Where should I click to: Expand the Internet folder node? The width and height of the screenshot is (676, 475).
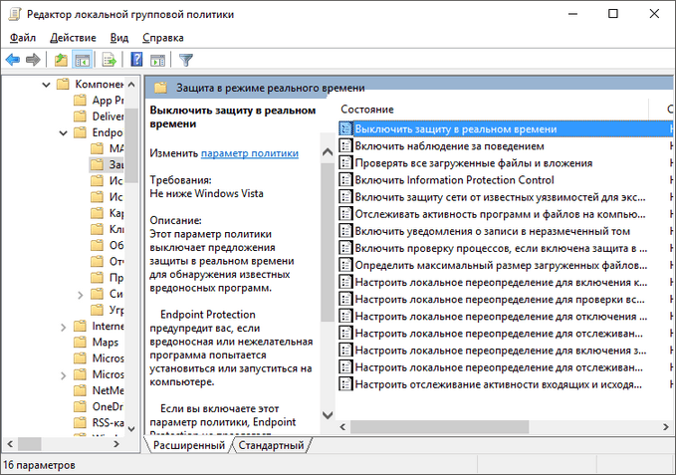coord(64,328)
